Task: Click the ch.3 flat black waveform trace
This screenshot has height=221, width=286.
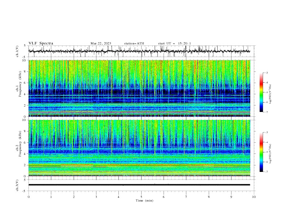Action: coord(139,185)
